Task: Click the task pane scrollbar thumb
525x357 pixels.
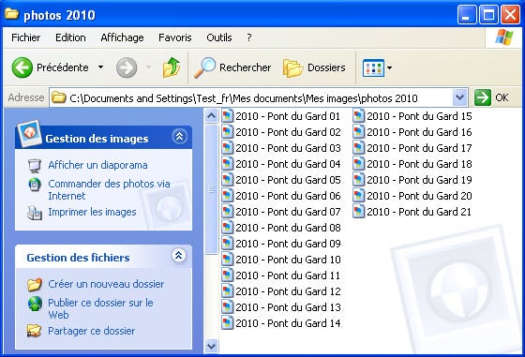Action: 211,189
